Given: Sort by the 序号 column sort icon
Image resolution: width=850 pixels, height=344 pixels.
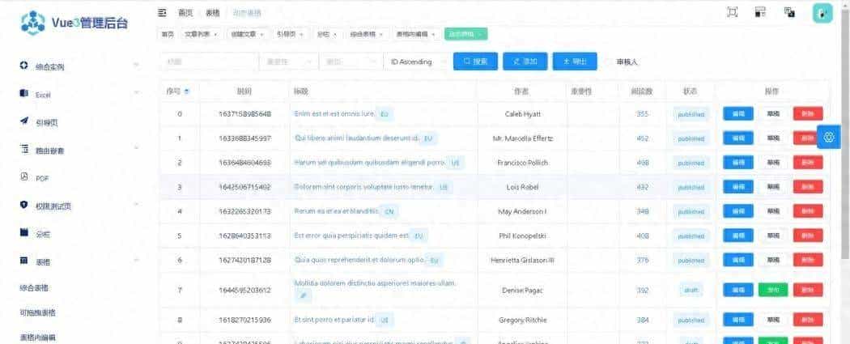Looking at the screenshot, I should point(187,91).
